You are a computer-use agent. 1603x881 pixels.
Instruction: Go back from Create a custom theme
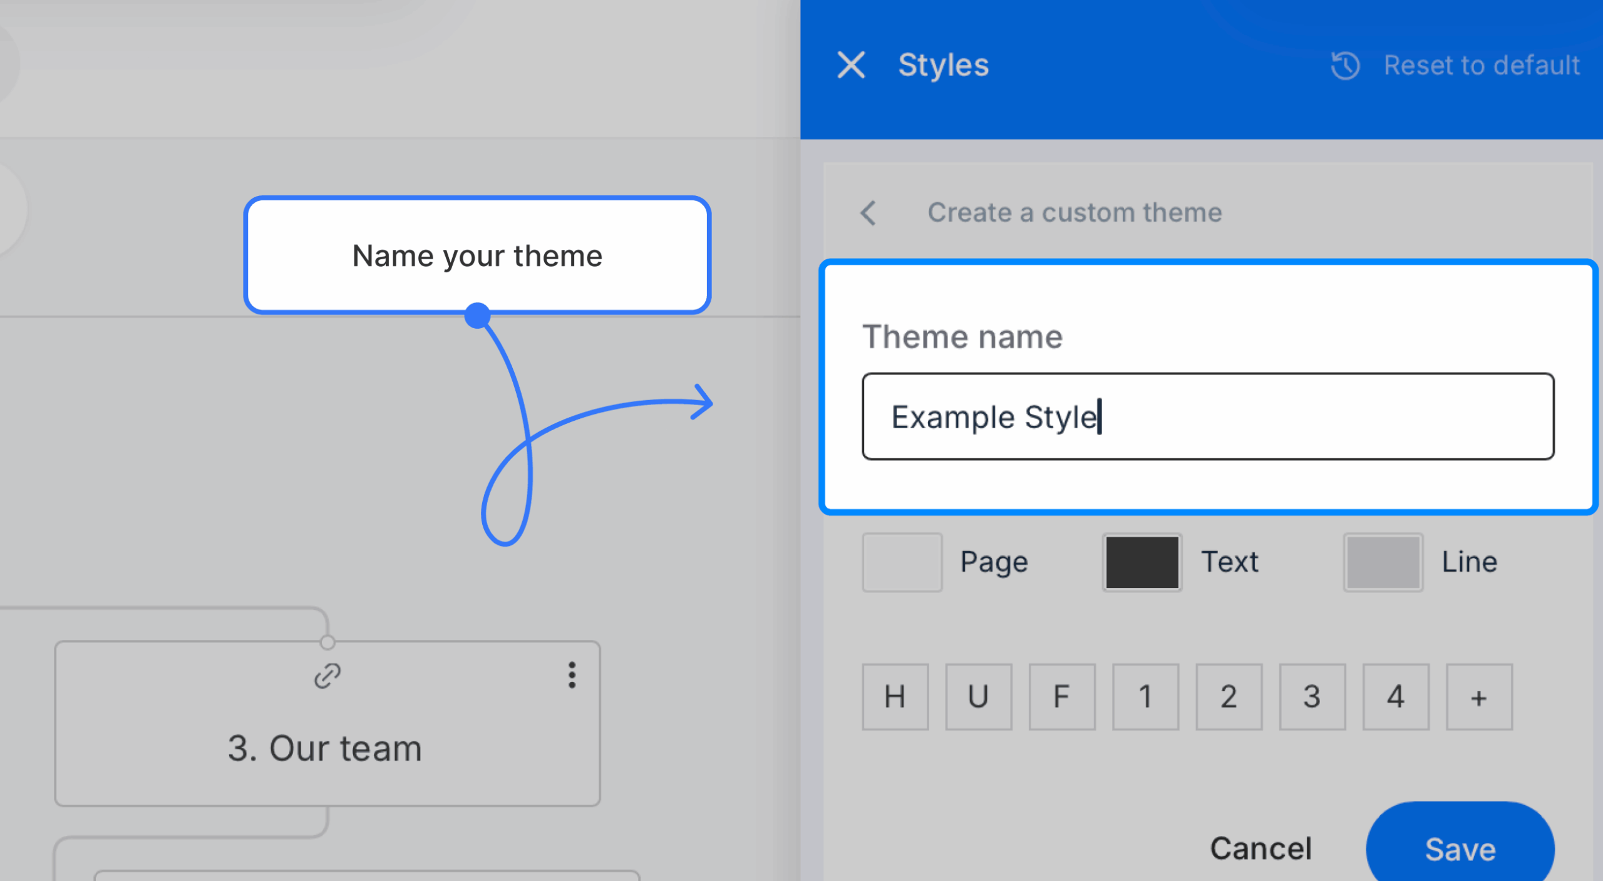869,213
